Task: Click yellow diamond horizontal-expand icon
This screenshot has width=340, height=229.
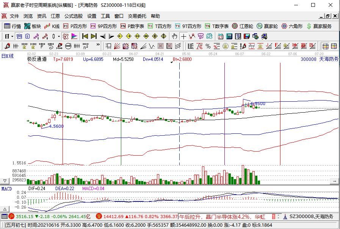Action: pyautogui.click(x=137, y=36)
